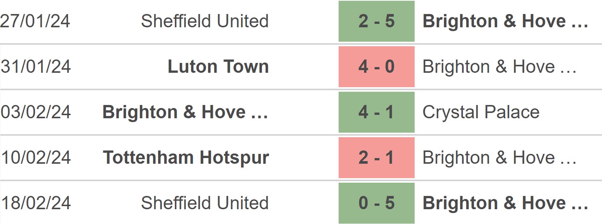
Task: Open Tottenham Hotspur team link
Action: pyautogui.click(x=186, y=158)
